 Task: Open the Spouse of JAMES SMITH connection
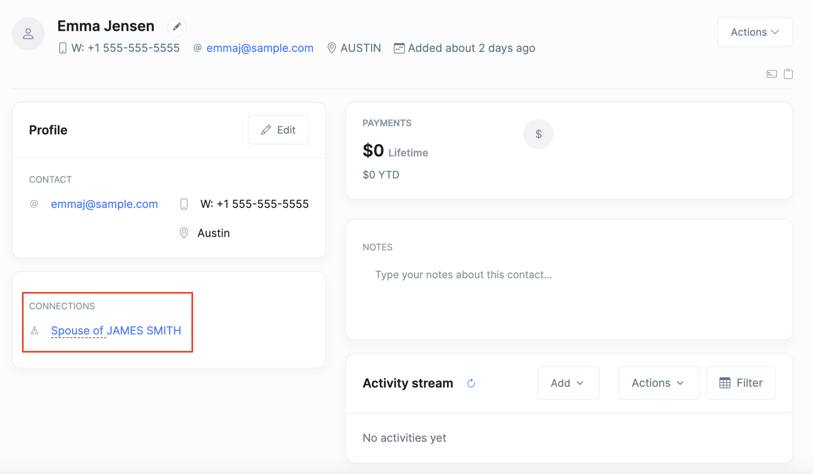116,331
